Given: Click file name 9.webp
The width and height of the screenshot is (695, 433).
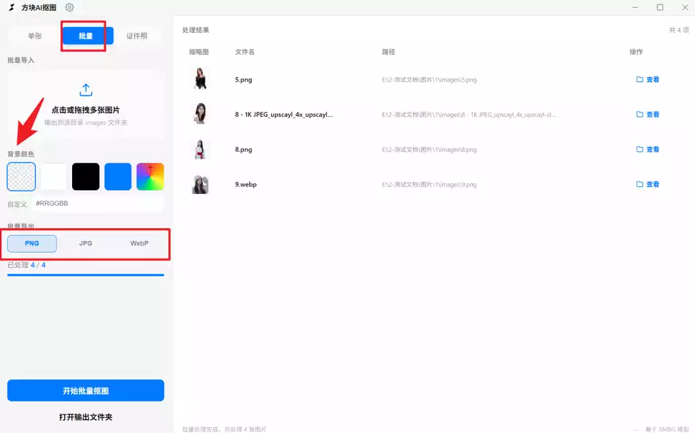Looking at the screenshot, I should pos(246,184).
